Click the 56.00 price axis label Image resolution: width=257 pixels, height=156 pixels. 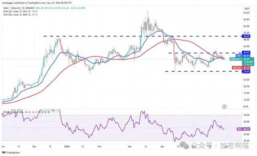click(246, 26)
